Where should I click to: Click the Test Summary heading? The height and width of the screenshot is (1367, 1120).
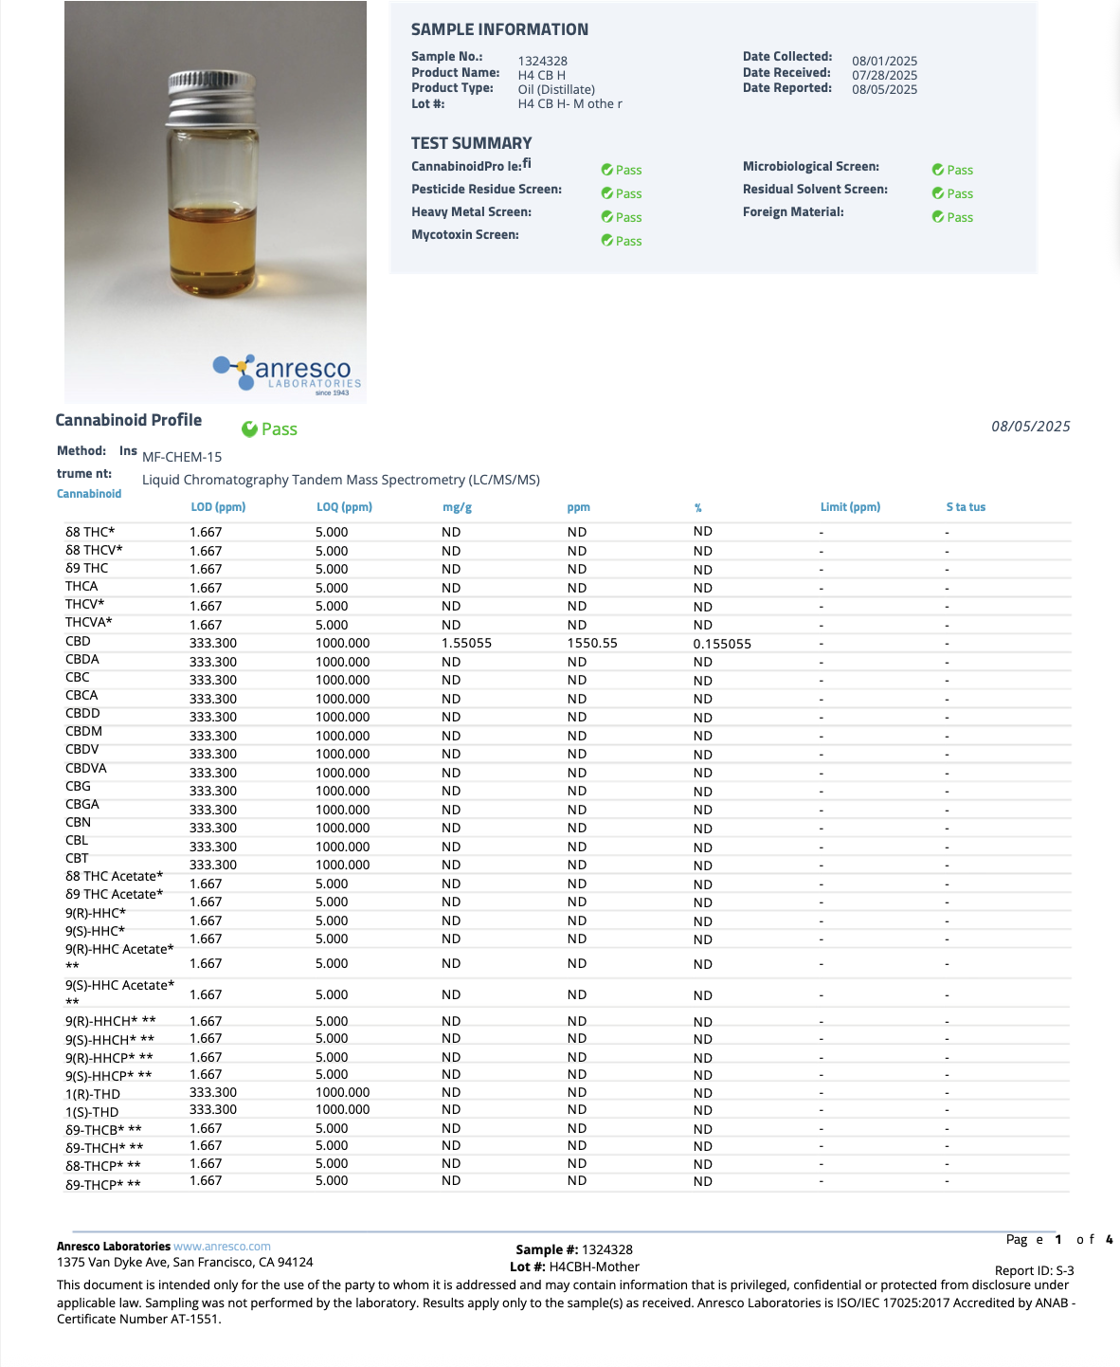click(471, 143)
